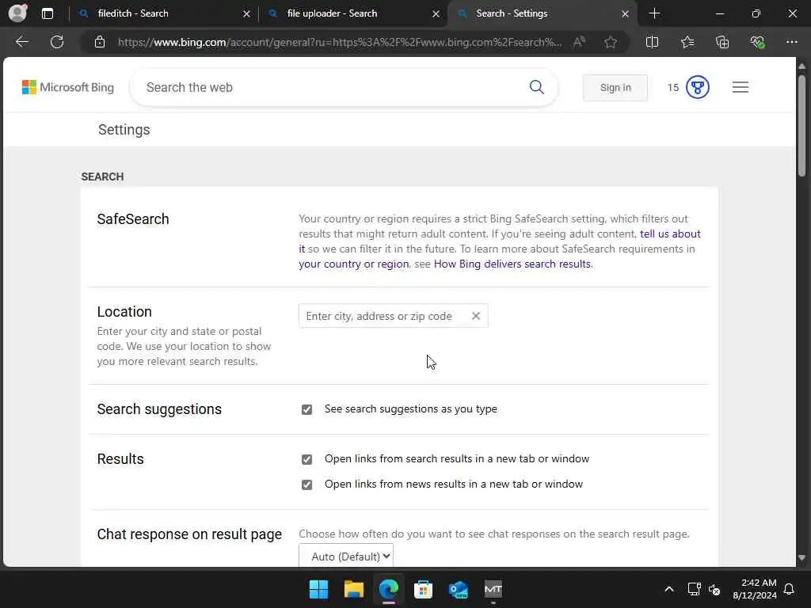
Task: Open the browser profile avatar
Action: (x=17, y=13)
